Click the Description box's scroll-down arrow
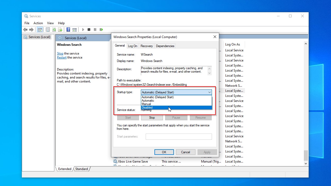 [x=209, y=73]
